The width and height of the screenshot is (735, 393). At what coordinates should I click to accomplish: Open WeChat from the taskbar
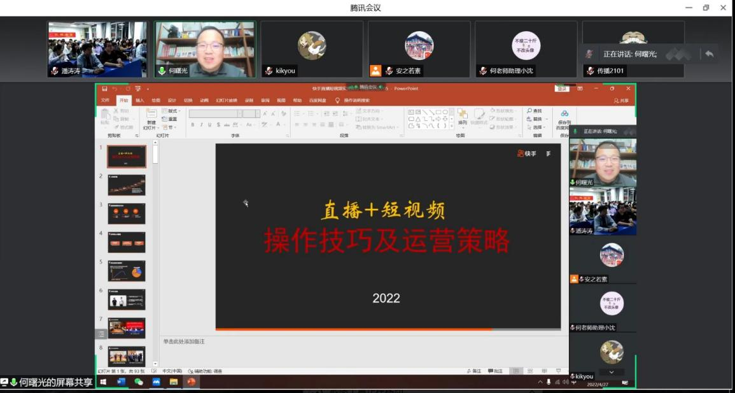coord(139,382)
